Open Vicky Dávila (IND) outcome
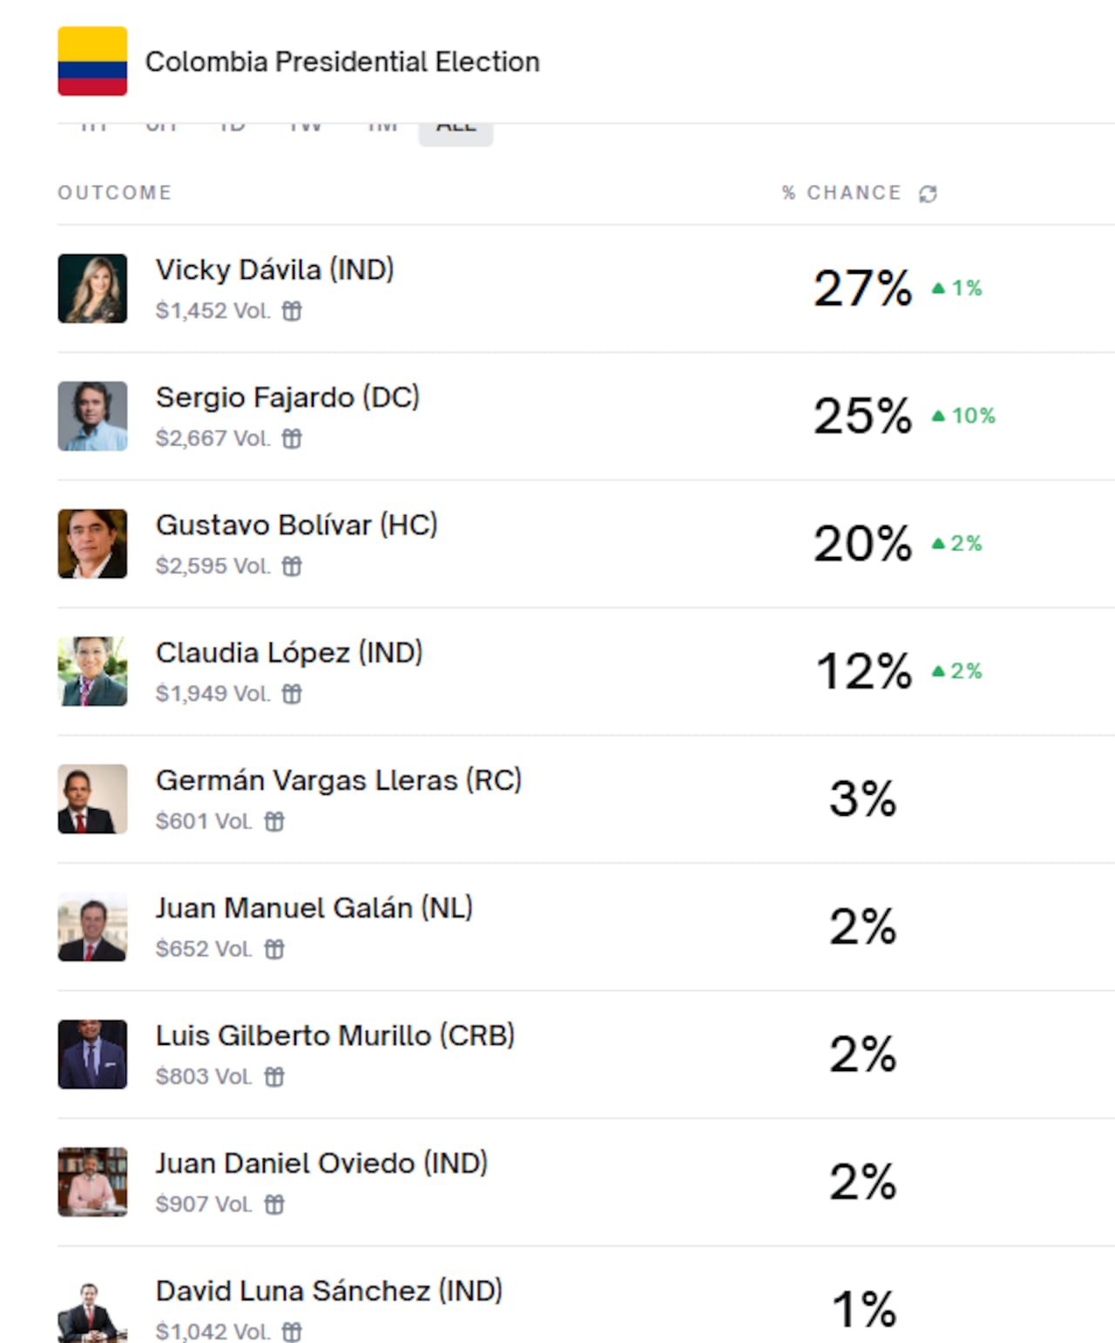Screen dimensions: 1115x1343 pos(274,270)
